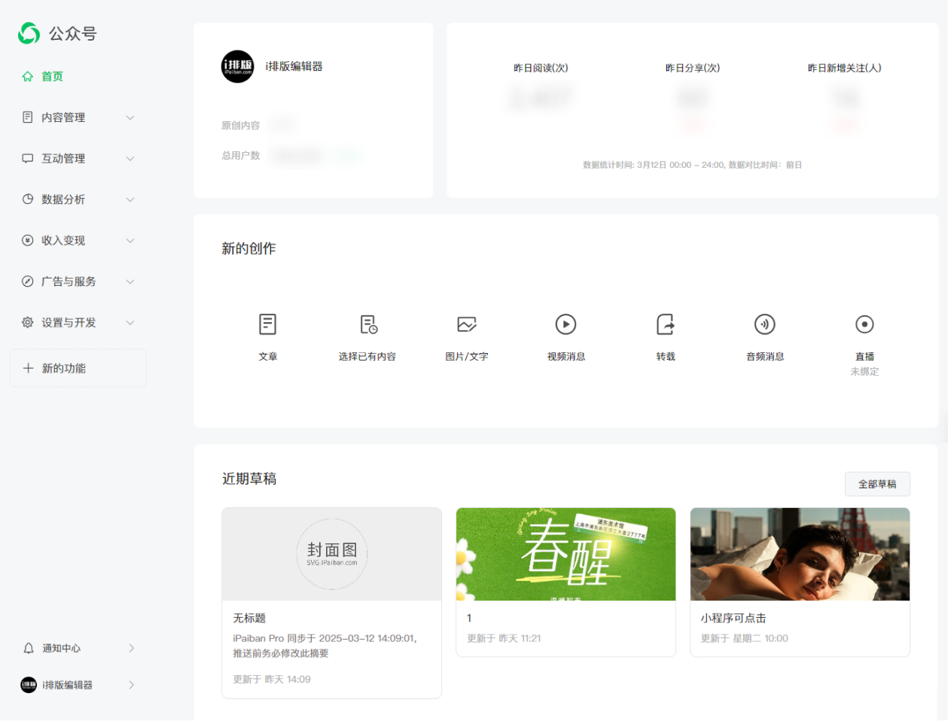This screenshot has width=948, height=721.
Task: Click the 视频消息 video message icon
Action: (x=565, y=324)
